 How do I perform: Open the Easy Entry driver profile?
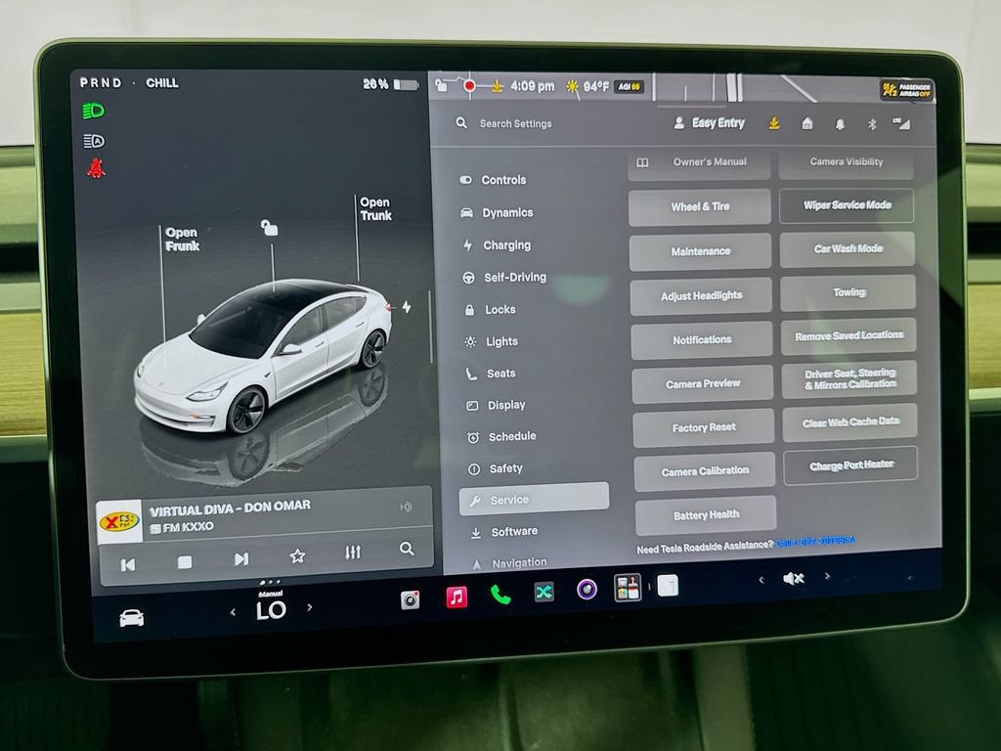pyautogui.click(x=710, y=122)
